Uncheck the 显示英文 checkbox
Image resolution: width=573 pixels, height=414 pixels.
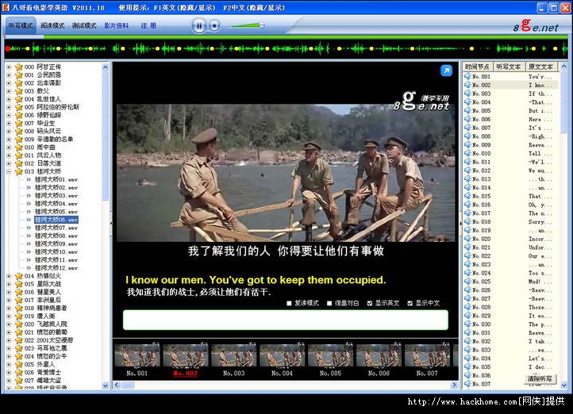click(370, 303)
